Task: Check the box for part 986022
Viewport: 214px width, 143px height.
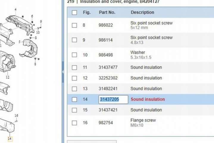Action: [x=74, y=25]
